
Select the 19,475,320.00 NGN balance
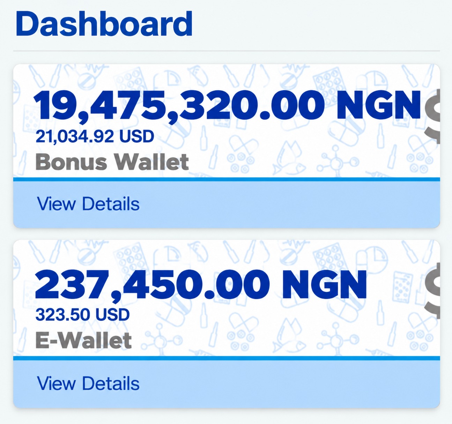click(x=227, y=105)
